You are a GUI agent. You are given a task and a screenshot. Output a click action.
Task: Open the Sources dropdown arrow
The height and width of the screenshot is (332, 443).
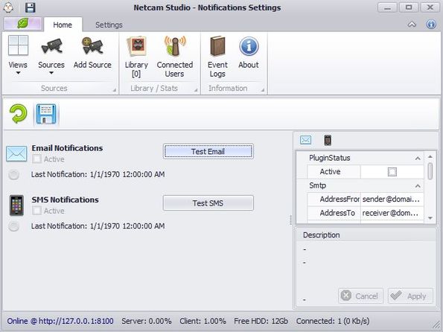click(51, 73)
